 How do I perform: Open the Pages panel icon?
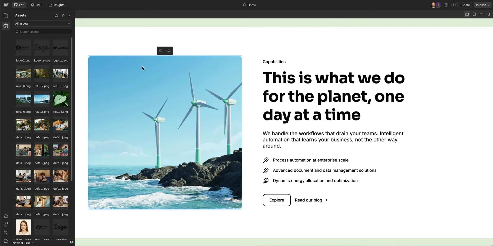point(6,16)
